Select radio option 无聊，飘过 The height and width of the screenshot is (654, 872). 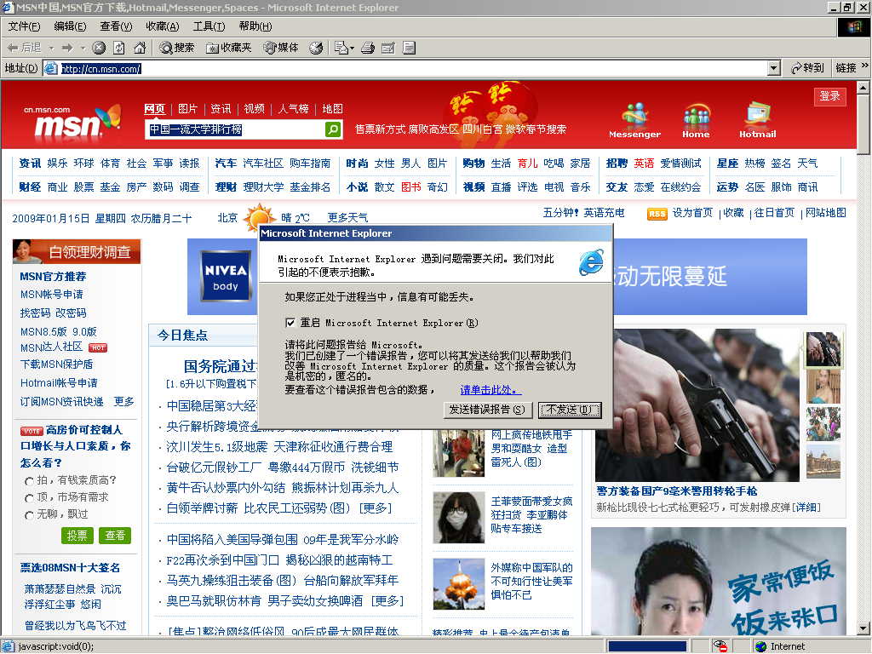pos(30,515)
